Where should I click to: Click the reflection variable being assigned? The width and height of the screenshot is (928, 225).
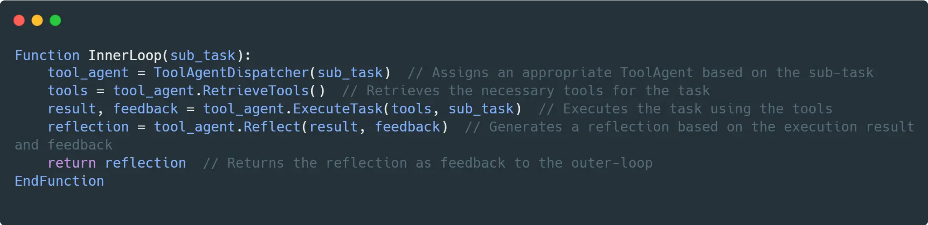[88, 127]
